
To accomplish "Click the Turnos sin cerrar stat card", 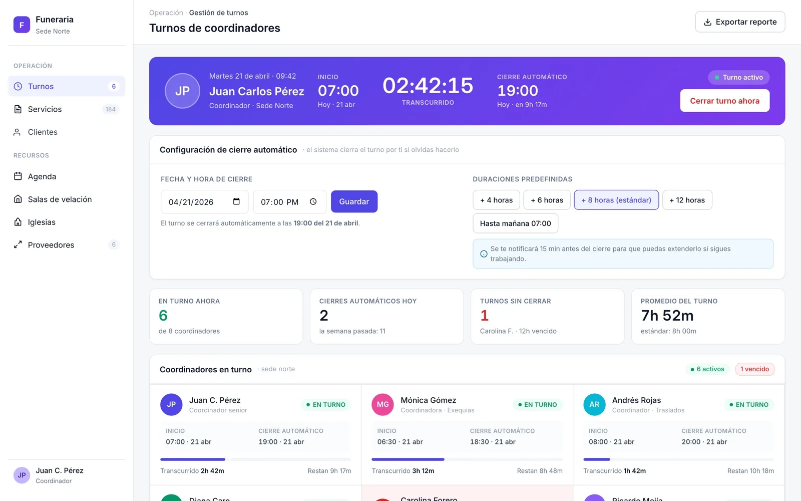I will (x=548, y=316).
